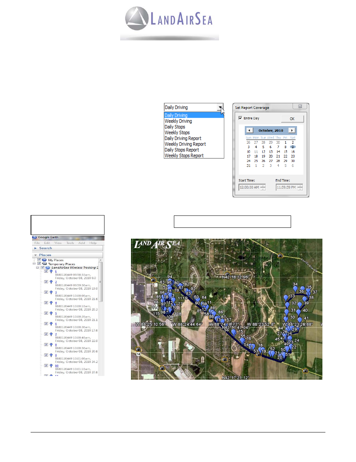The image size is (356, 462).
Task: Click map pin labeled 31
Action: [287, 312]
